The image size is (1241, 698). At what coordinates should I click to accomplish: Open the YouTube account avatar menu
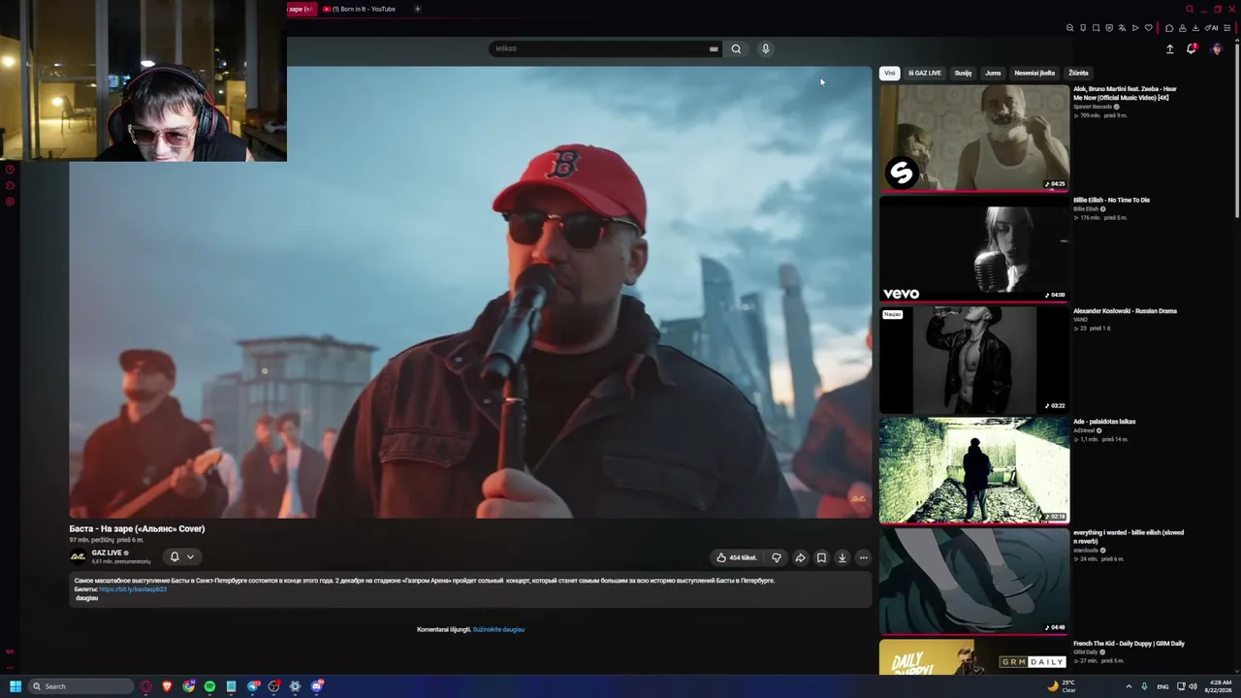pyautogui.click(x=1217, y=48)
